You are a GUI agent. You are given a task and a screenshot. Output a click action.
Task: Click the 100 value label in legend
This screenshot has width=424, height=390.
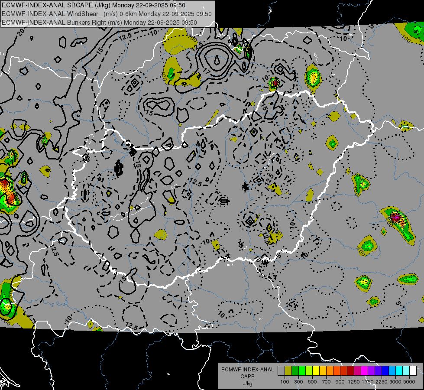click(x=285, y=381)
